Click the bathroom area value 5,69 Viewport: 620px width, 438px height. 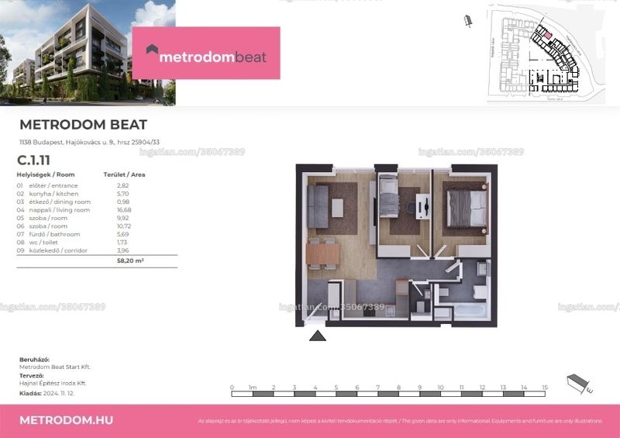[x=123, y=234]
